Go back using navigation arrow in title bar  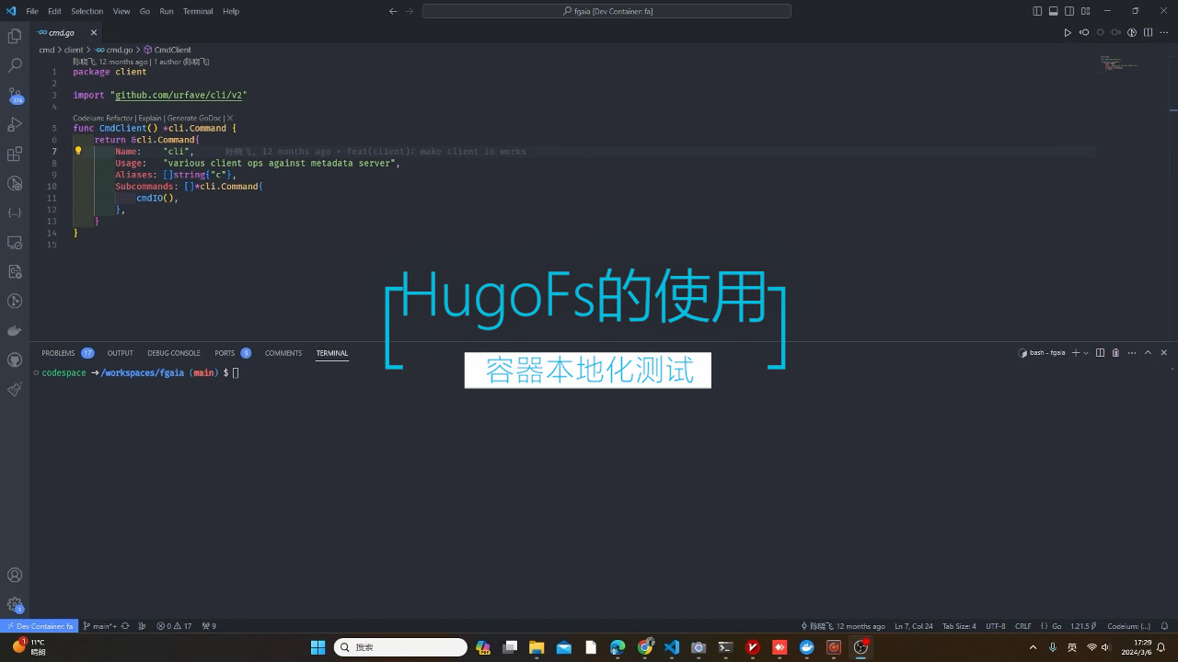(x=393, y=11)
